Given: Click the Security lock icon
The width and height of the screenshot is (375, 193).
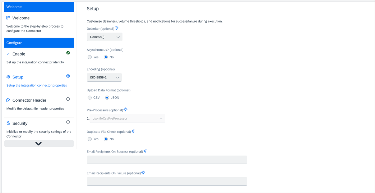Looking at the screenshot, I should click(x=8, y=123).
